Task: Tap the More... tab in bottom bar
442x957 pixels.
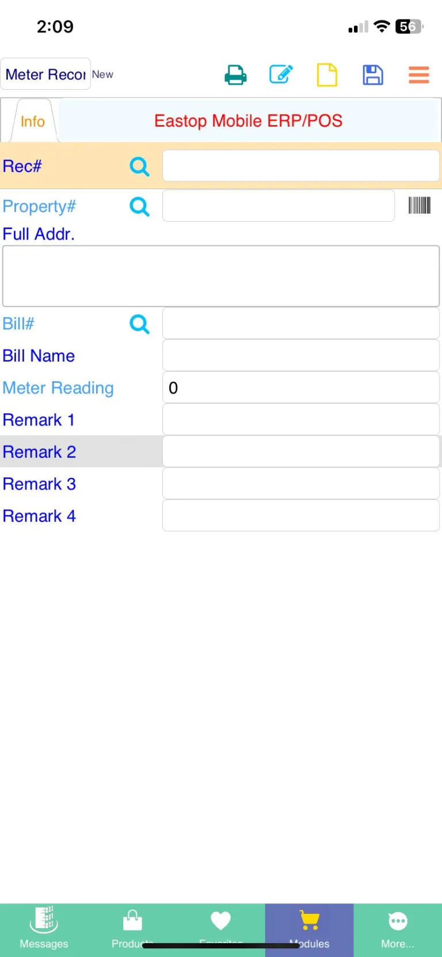Action: coord(398,928)
